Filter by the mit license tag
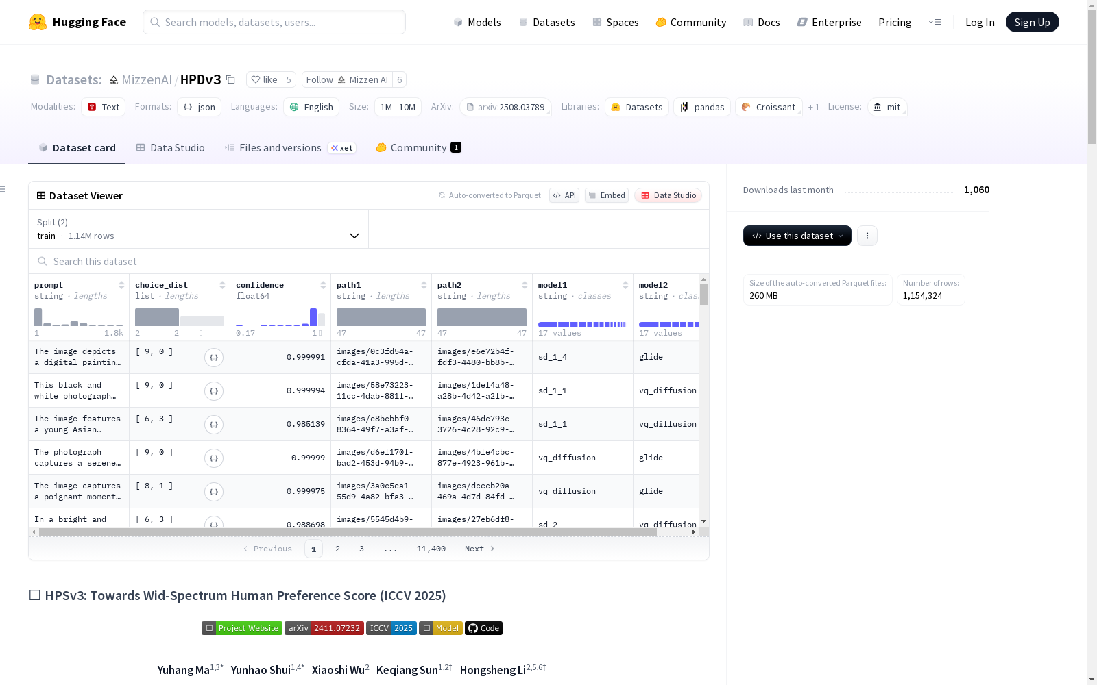This screenshot has height=685, width=1097. (888, 108)
